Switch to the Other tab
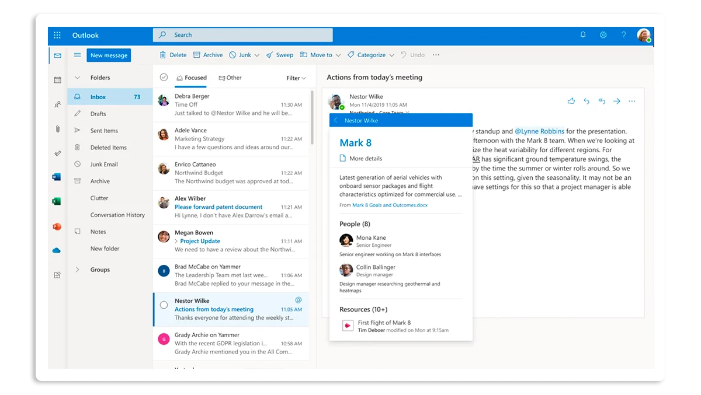 pyautogui.click(x=230, y=78)
